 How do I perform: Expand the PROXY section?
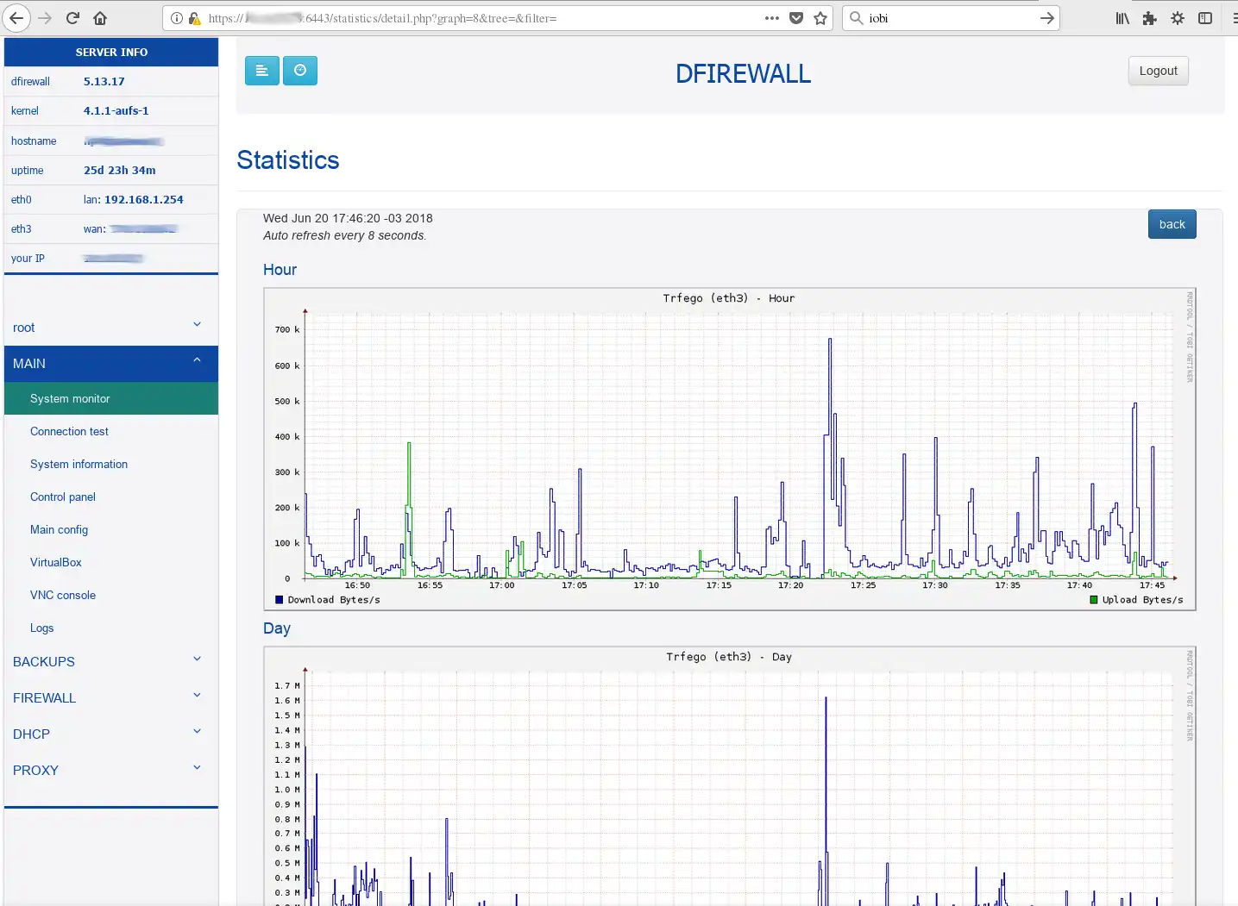pyautogui.click(x=111, y=771)
